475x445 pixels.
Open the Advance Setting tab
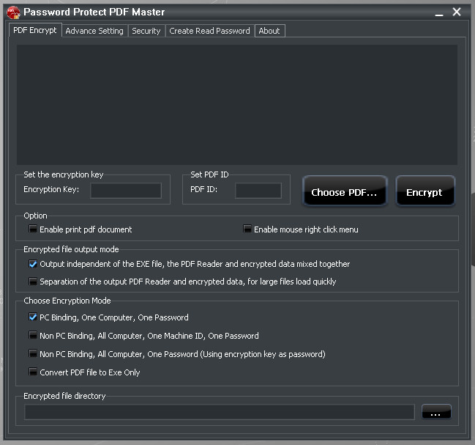point(94,31)
